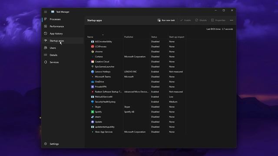The height and width of the screenshot is (156, 278).
Task: Click the Lenovo Hotkeys app icon
Action: (93, 71)
